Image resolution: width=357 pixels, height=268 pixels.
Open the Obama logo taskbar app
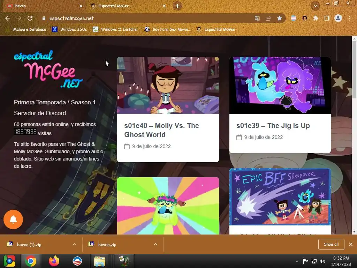point(77,261)
